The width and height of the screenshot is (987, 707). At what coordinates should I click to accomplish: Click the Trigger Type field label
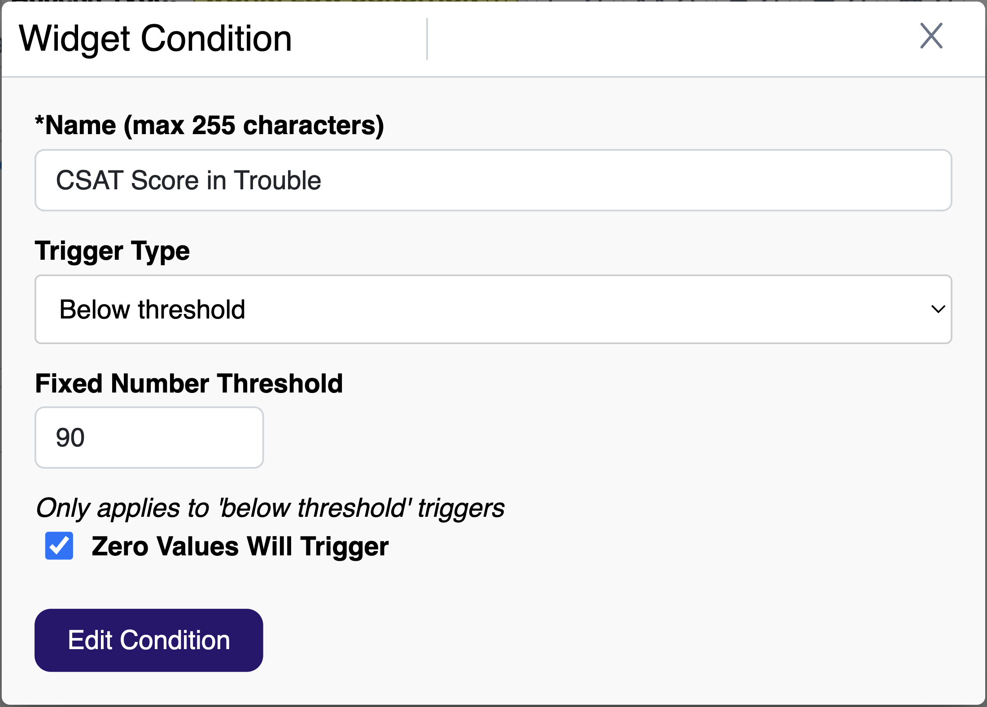coord(112,251)
